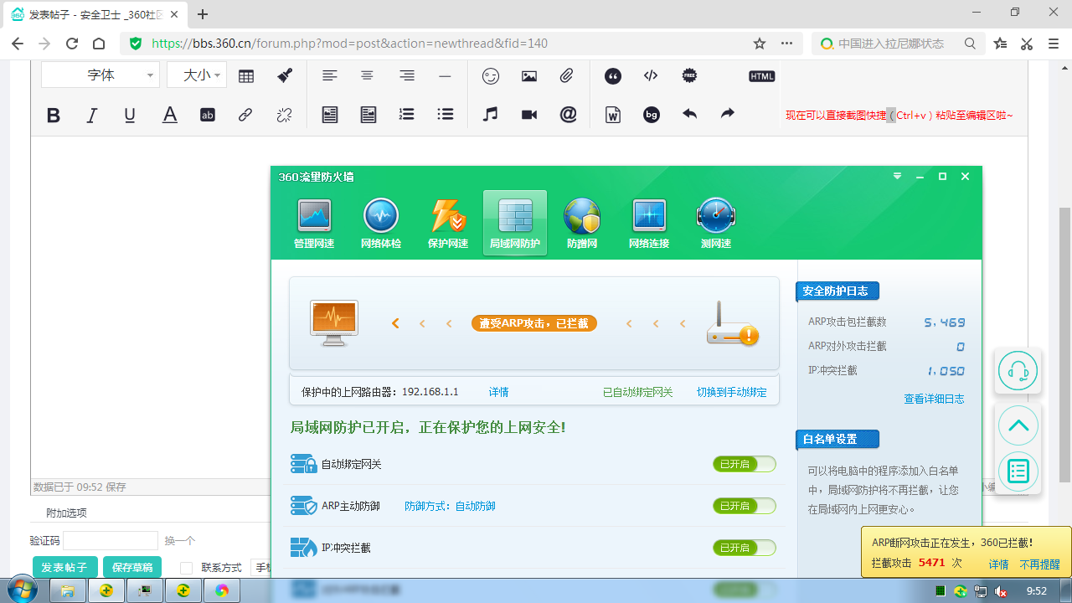The image size is (1072, 603).
Task: Open the file explorer from taskbar
Action: click(x=68, y=590)
